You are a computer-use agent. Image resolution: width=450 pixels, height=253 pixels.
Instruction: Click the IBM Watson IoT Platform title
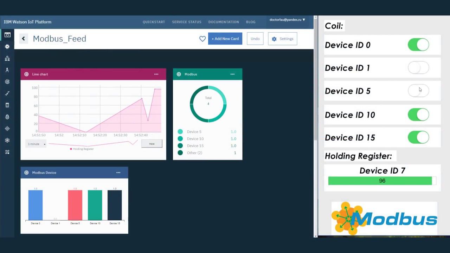click(27, 22)
